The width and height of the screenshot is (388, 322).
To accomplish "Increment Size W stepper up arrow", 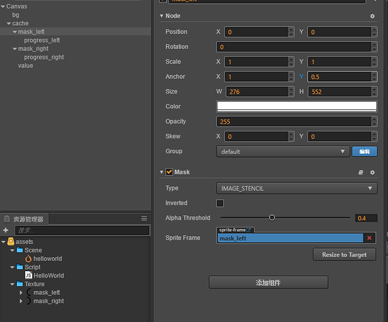I will (291, 89).
